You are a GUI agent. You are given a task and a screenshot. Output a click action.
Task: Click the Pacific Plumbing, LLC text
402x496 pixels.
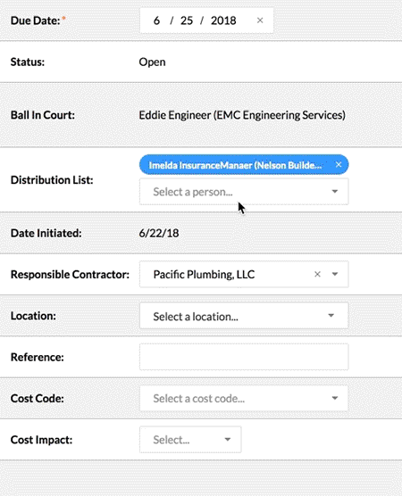click(204, 274)
